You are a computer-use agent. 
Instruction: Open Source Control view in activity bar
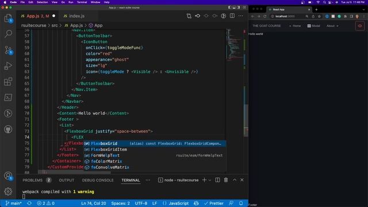coord(8,50)
